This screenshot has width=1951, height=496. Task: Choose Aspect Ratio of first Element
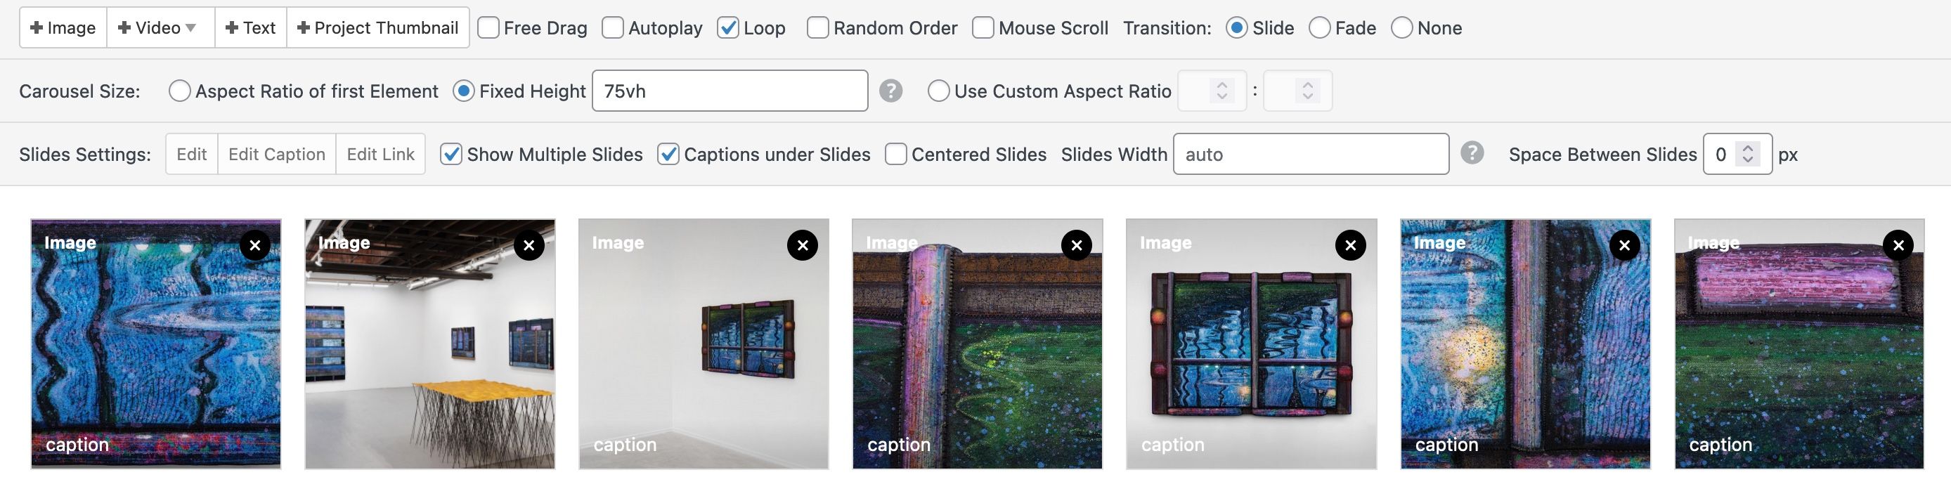point(179,91)
